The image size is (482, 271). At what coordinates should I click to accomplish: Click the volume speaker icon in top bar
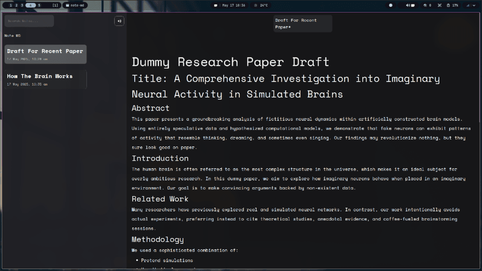pos(407,5)
